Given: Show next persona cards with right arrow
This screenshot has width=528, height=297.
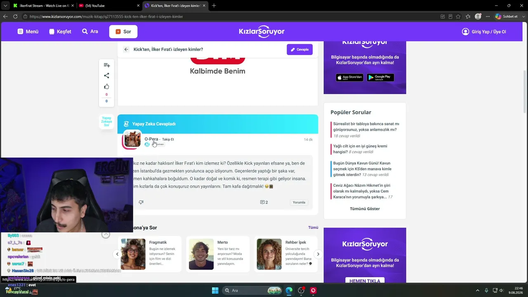Looking at the screenshot, I should [318, 254].
